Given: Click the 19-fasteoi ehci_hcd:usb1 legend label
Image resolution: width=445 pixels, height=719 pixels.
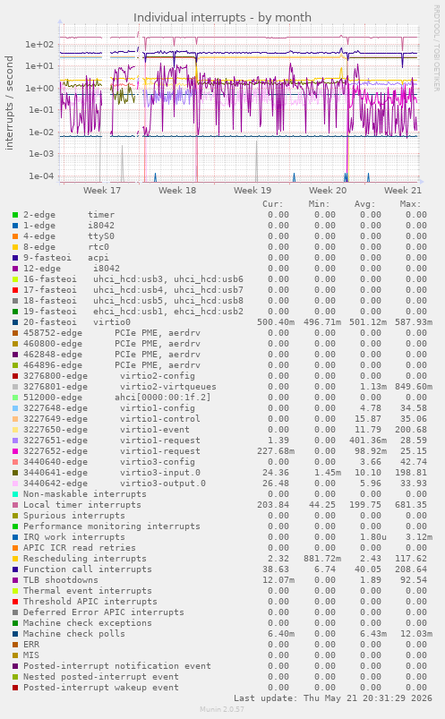Looking at the screenshot, I should coord(133,312).
